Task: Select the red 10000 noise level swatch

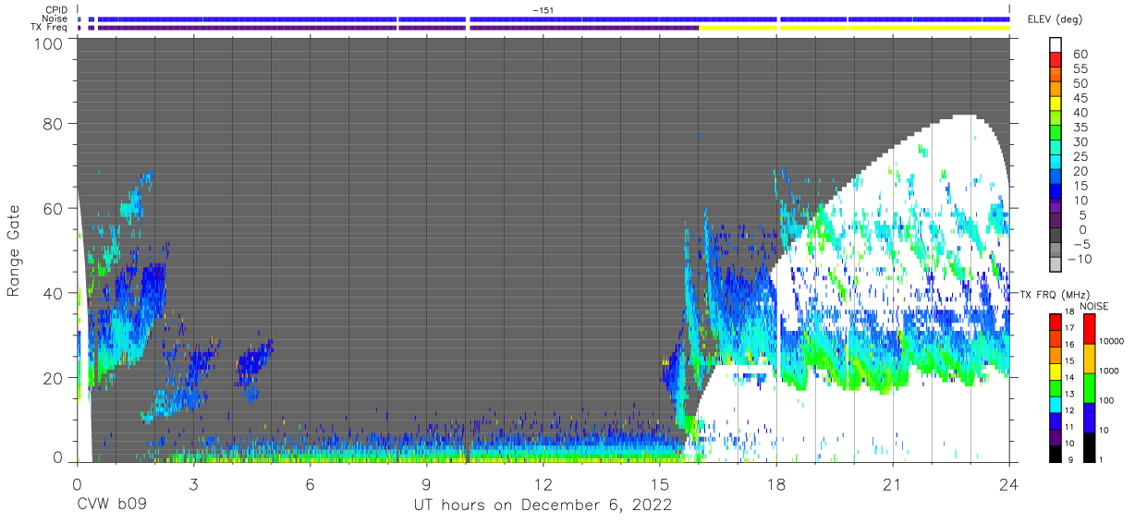Action: 1089,329
